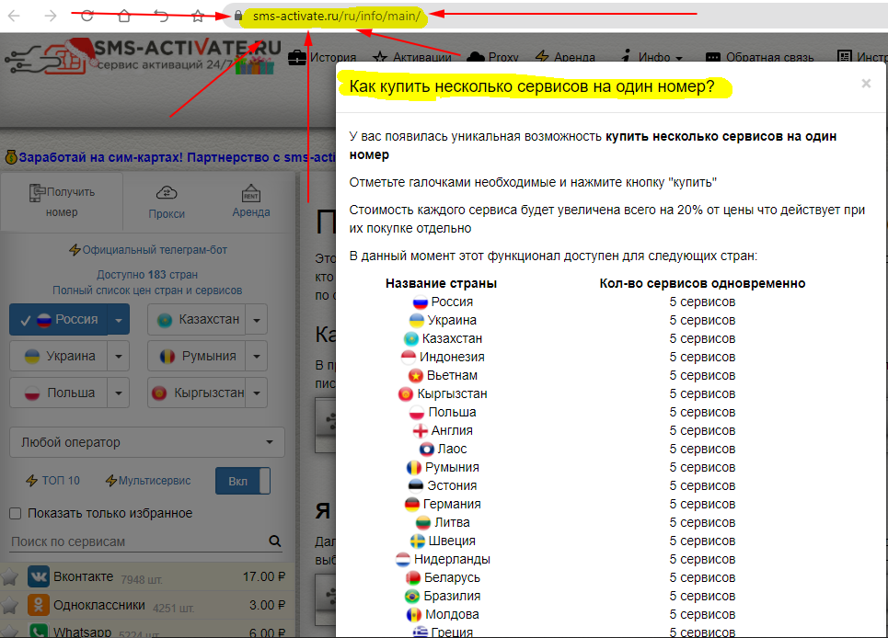Viewport: 888px width, 638px height.
Task: Click the ТОП 10 link
Action: point(52,481)
